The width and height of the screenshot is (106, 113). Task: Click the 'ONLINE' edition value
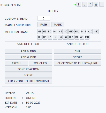coord(31,98)
